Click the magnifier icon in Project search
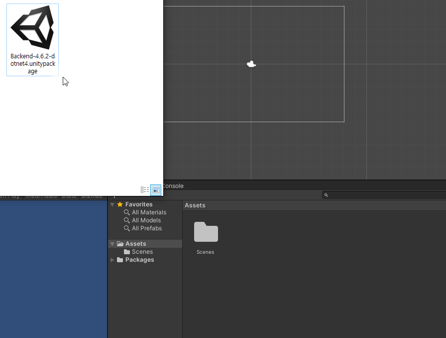 326,195
